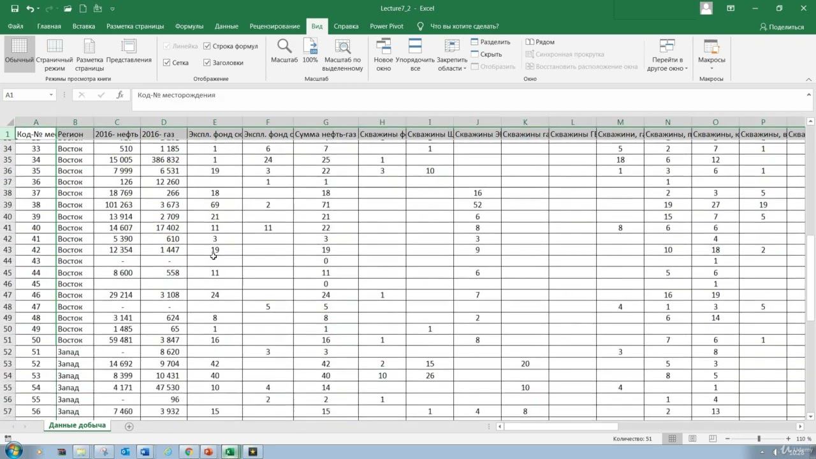816x459 pixels.
Task: Click Arrange All (Упорядочить все) icon
Action: point(415,47)
